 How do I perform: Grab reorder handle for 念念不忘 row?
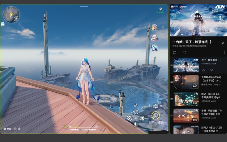point(171,82)
